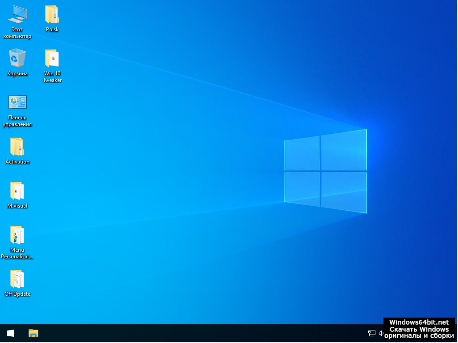Viewport: 458px width, 343px height.
Task: Click the Windows64bit.net watermark text
Action: [x=419, y=322]
